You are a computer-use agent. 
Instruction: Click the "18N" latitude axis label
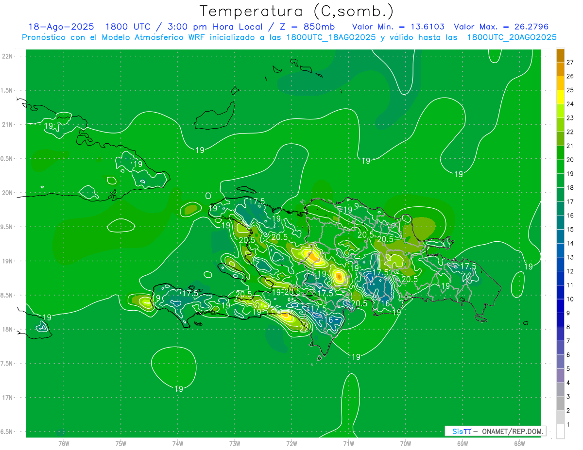click(x=8, y=329)
